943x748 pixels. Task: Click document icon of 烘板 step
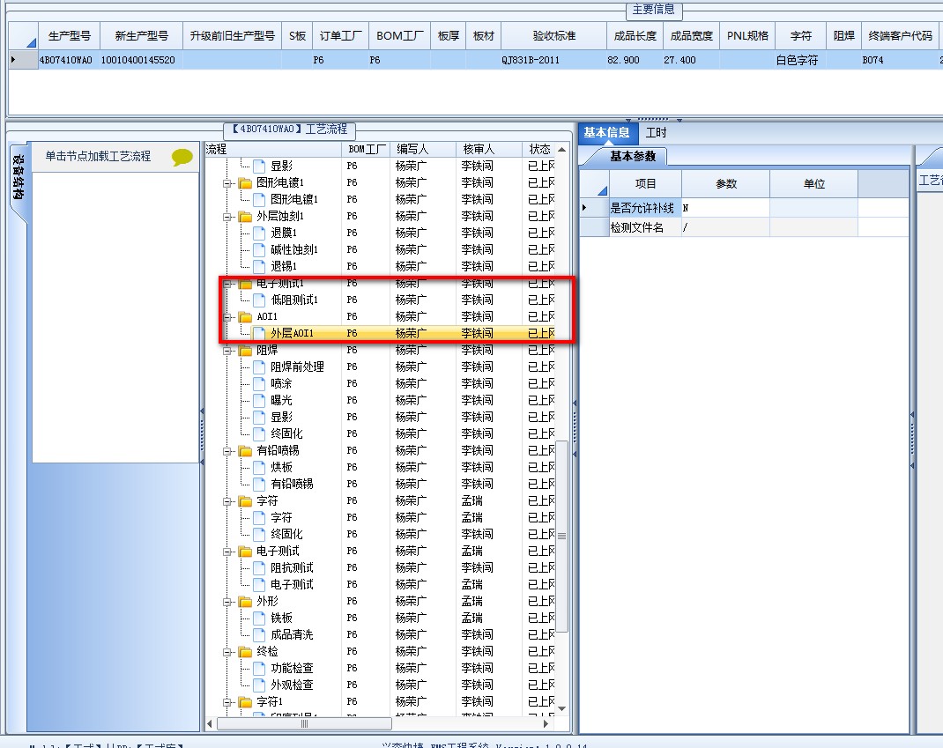coord(259,467)
